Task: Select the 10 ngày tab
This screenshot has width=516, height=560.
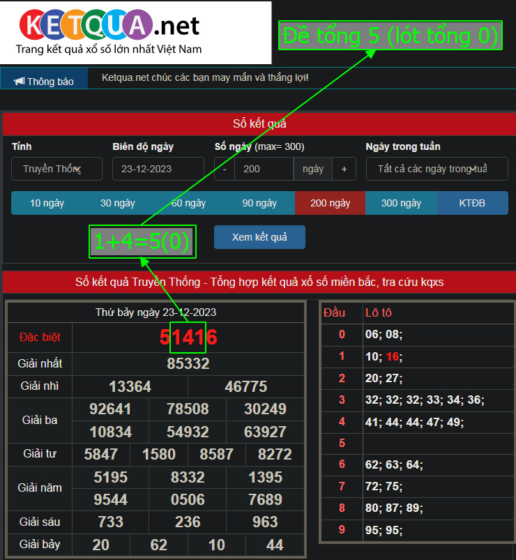Action: pos(47,203)
